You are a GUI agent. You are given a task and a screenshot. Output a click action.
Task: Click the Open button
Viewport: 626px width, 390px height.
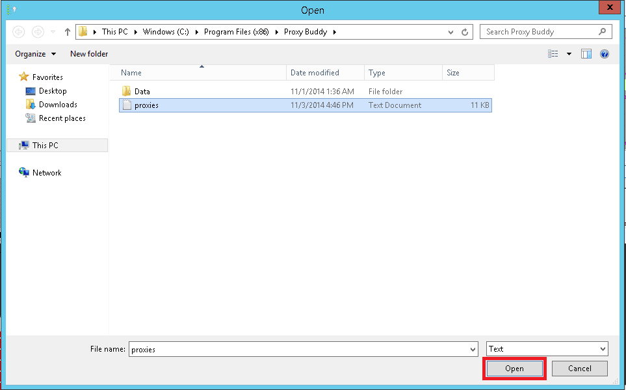tap(514, 369)
